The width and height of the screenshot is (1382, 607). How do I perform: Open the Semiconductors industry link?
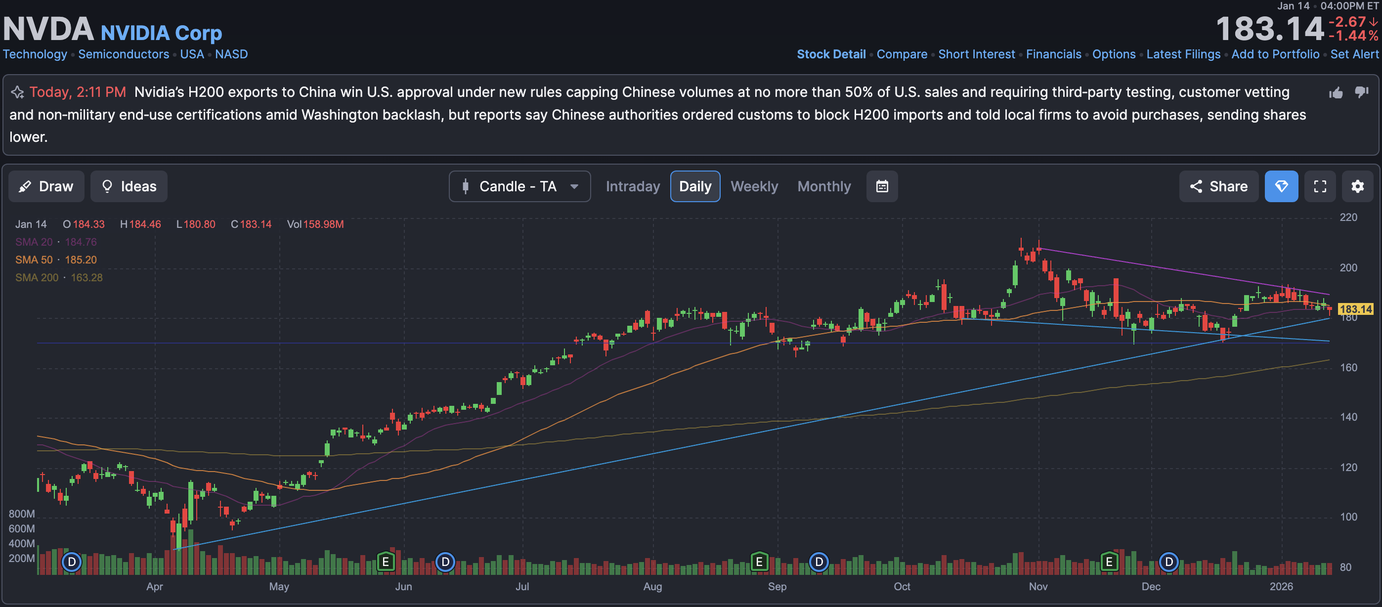124,54
